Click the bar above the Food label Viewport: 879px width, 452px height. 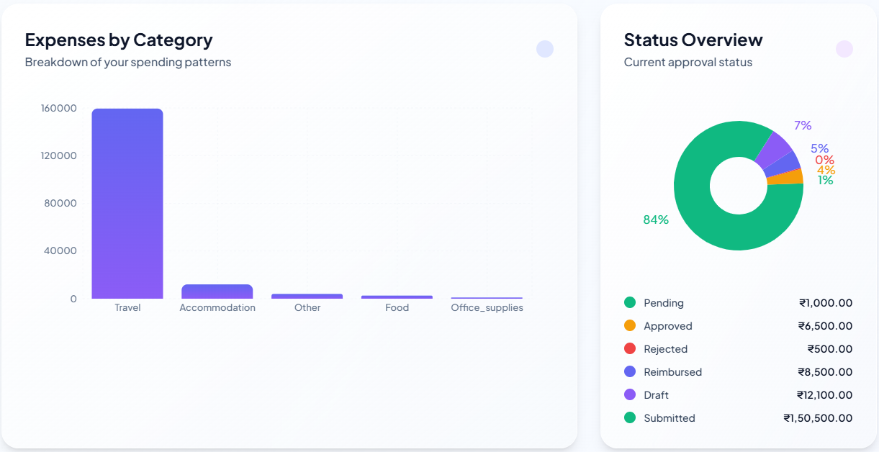pos(397,297)
